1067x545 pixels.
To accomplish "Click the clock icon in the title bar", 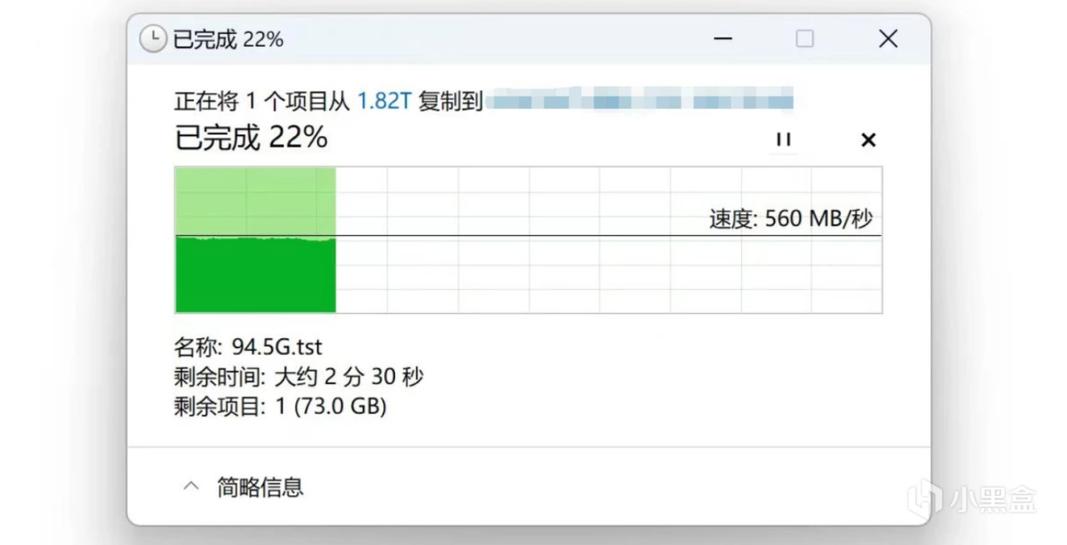I will 153,38.
